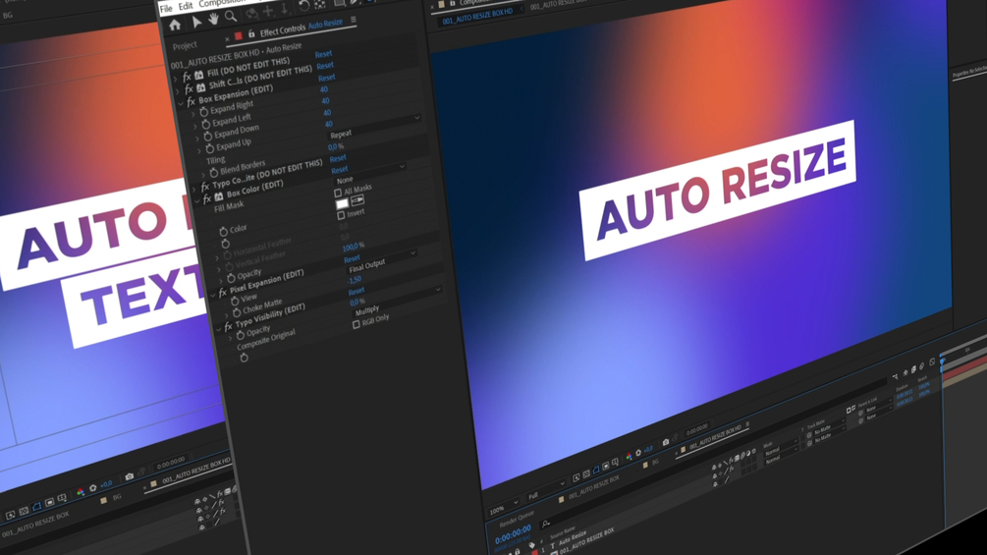Screen dimensions: 987x555
Task: Click the snapshot camera icon below the viewer
Action: pos(665,442)
